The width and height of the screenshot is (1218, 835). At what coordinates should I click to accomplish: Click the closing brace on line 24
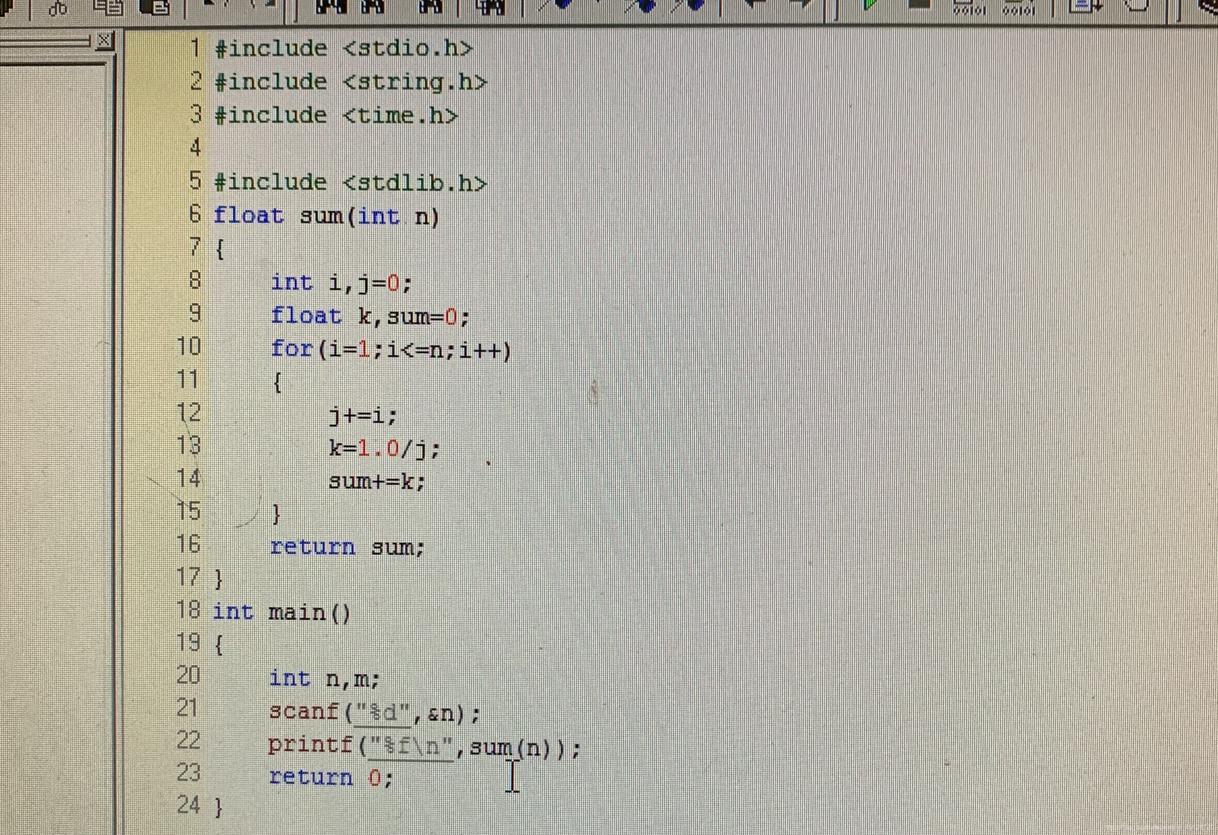click(219, 808)
